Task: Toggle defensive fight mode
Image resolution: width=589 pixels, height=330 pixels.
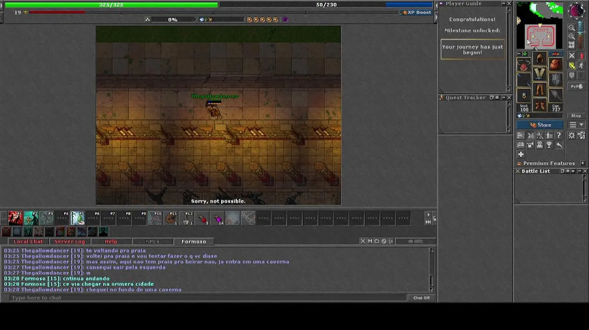Action: click(572, 75)
